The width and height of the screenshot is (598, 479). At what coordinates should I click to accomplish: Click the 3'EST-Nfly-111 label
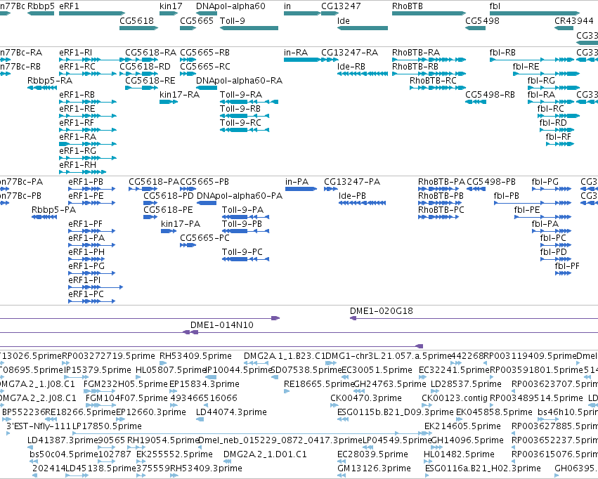pos(39,426)
